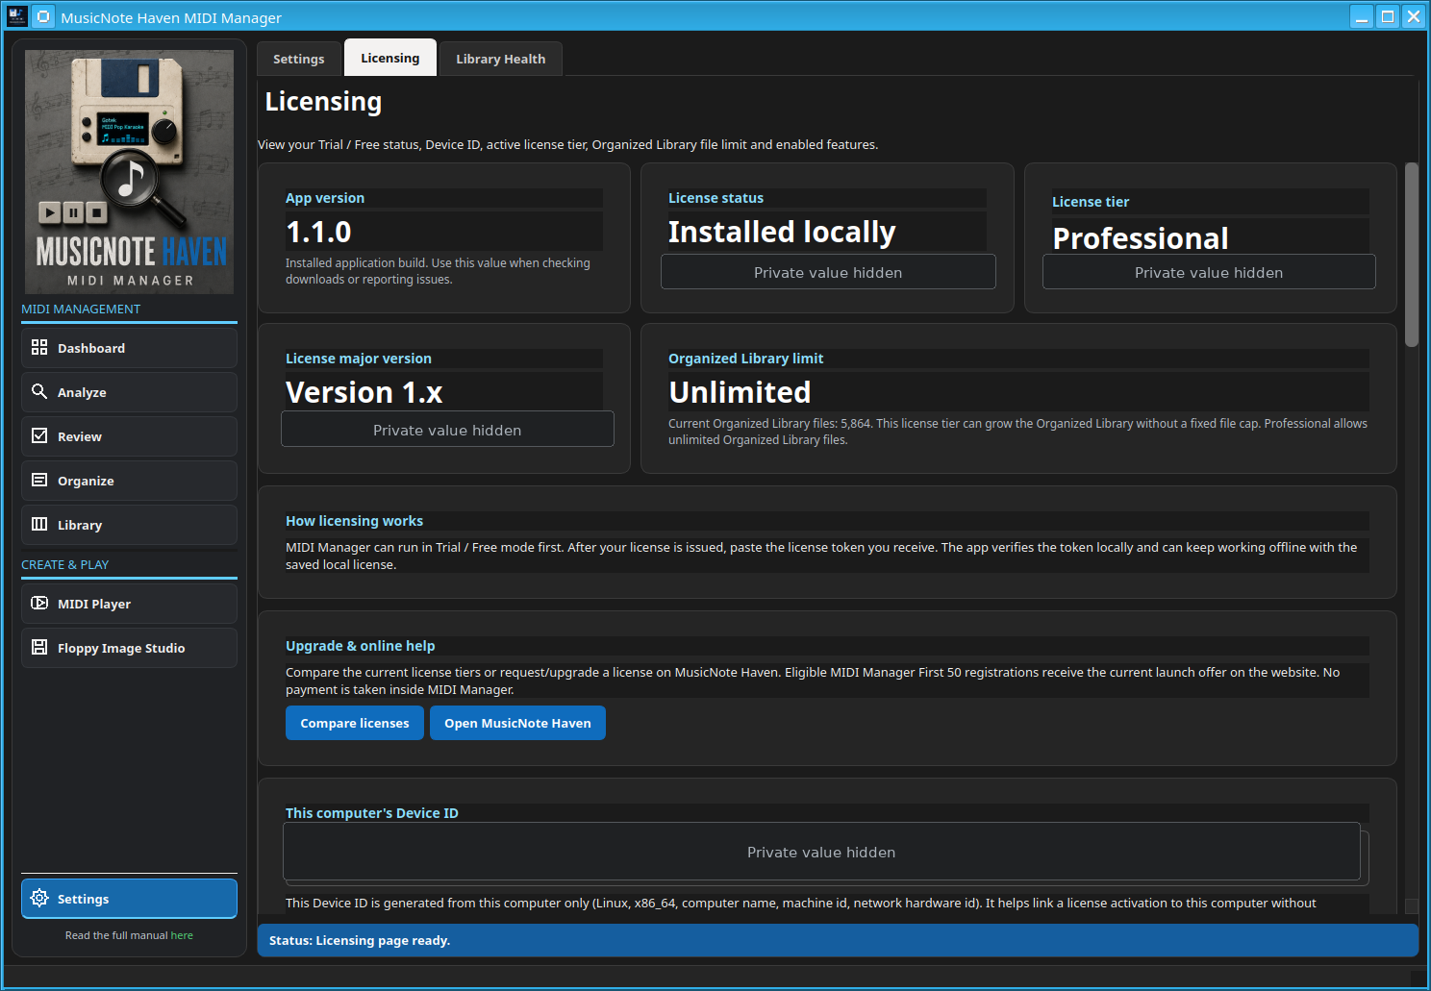The height and width of the screenshot is (991, 1431).
Task: Click 'This computer's Device ID' heading
Action: click(372, 813)
